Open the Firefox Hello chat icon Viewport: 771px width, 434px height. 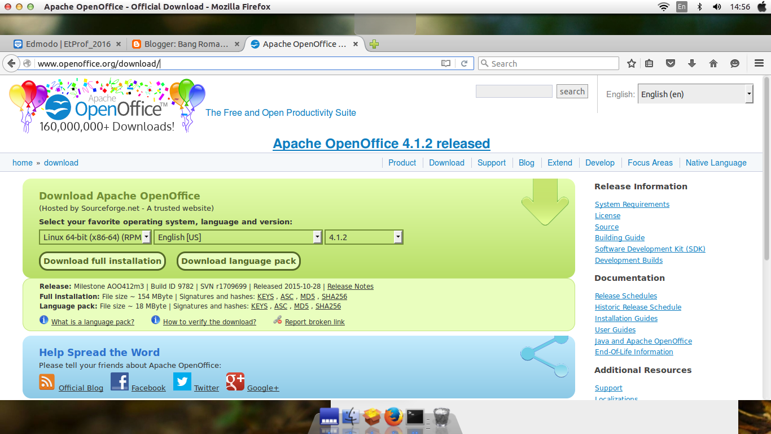point(735,64)
